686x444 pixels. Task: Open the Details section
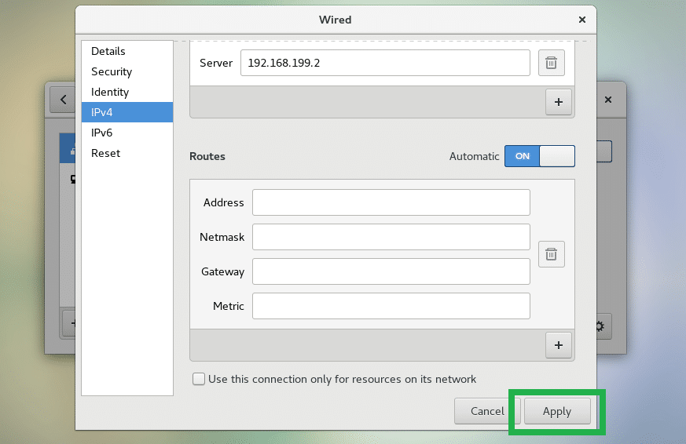point(108,51)
